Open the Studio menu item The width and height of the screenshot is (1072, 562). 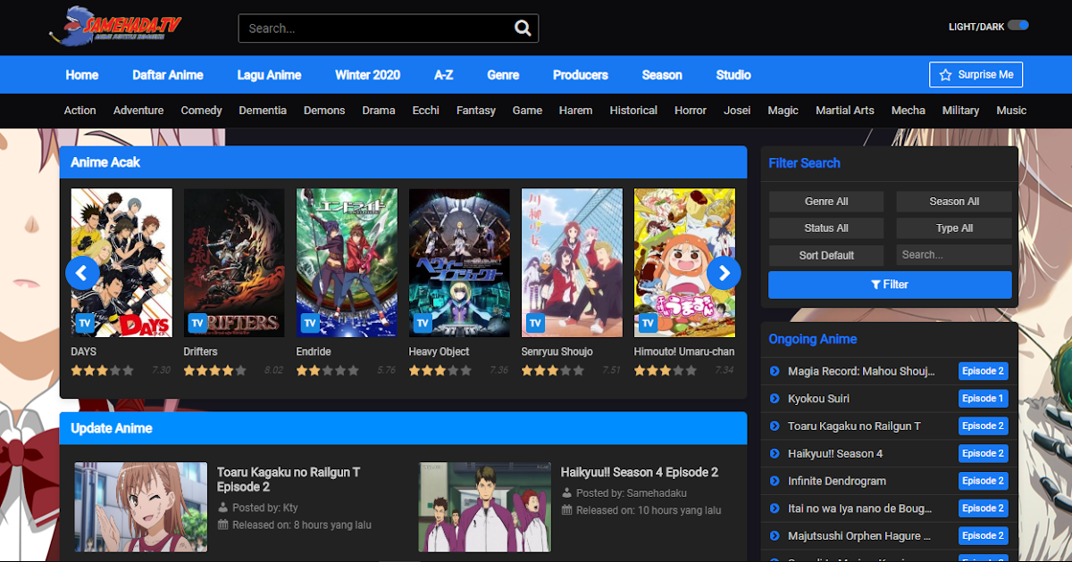click(x=733, y=75)
